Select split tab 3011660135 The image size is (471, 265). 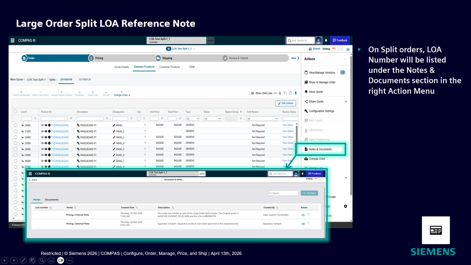[x=85, y=79]
